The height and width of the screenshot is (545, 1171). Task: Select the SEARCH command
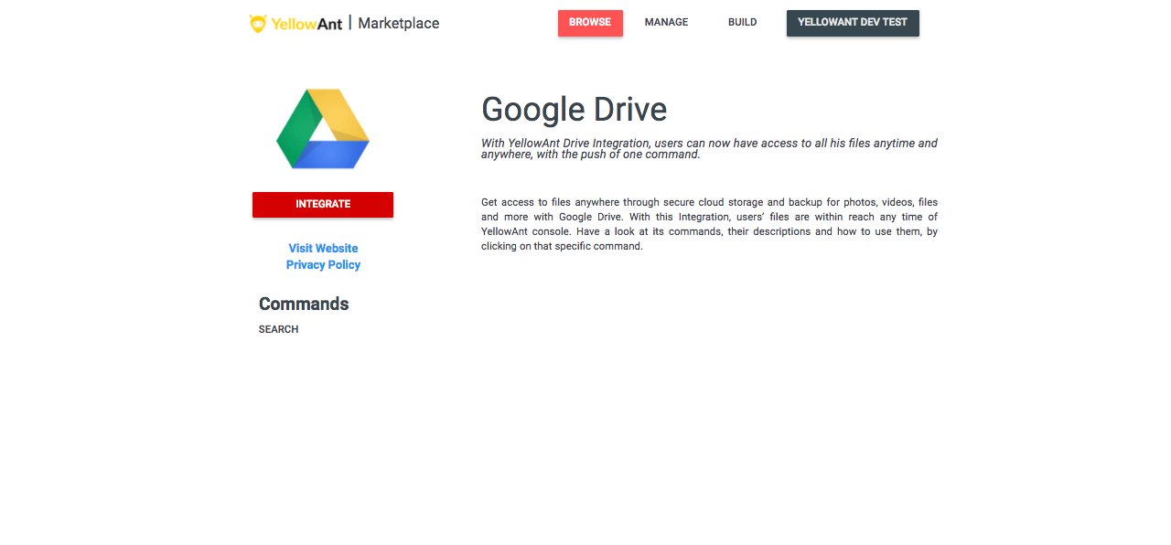coord(278,329)
